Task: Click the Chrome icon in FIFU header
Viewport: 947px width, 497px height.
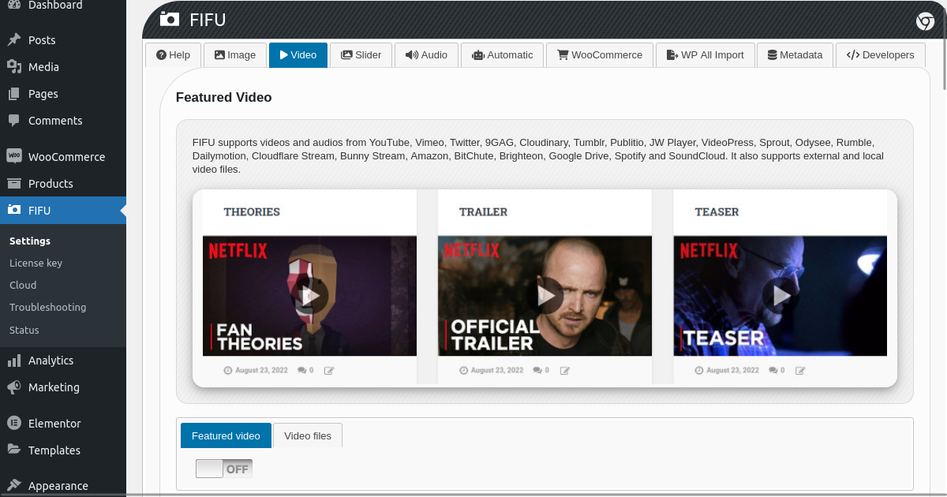Action: [925, 21]
